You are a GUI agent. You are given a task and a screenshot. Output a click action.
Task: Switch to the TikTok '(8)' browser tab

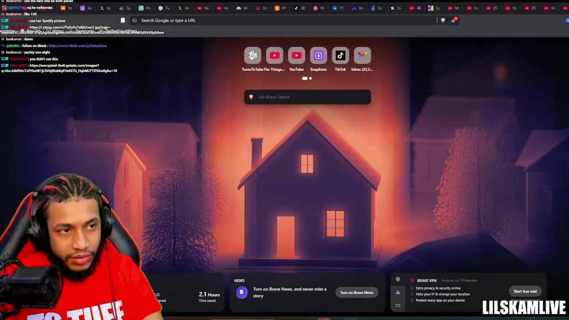coord(300,8)
